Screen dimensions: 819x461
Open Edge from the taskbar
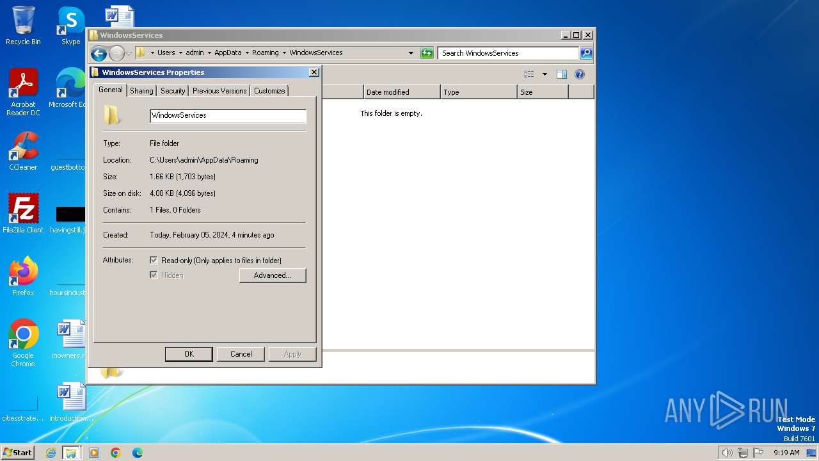137,453
